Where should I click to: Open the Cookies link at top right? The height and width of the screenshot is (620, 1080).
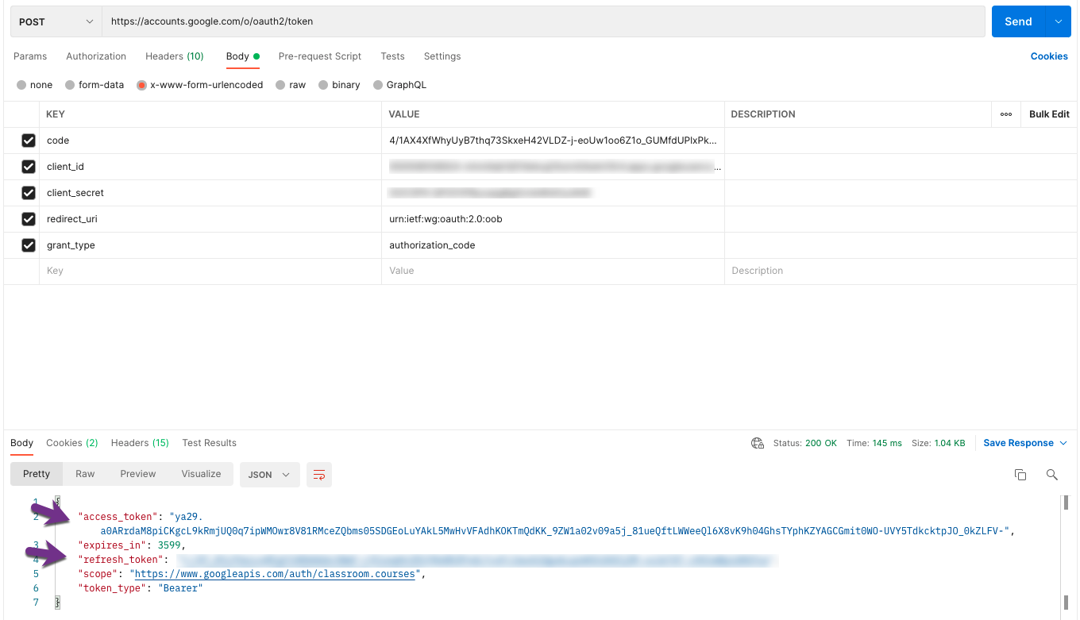pyautogui.click(x=1049, y=56)
